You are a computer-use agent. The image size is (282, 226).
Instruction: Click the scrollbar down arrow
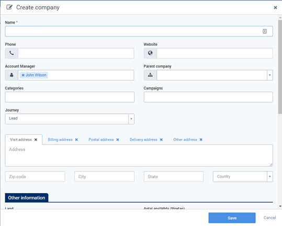(280, 206)
